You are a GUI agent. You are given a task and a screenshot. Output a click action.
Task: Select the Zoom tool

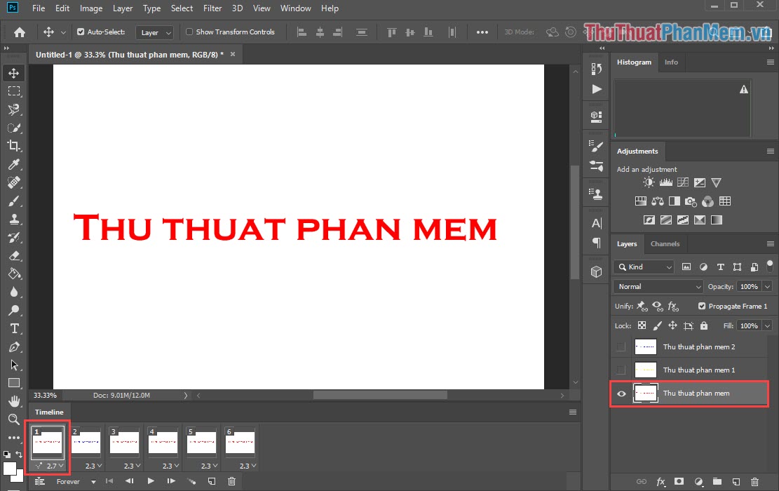pyautogui.click(x=14, y=419)
